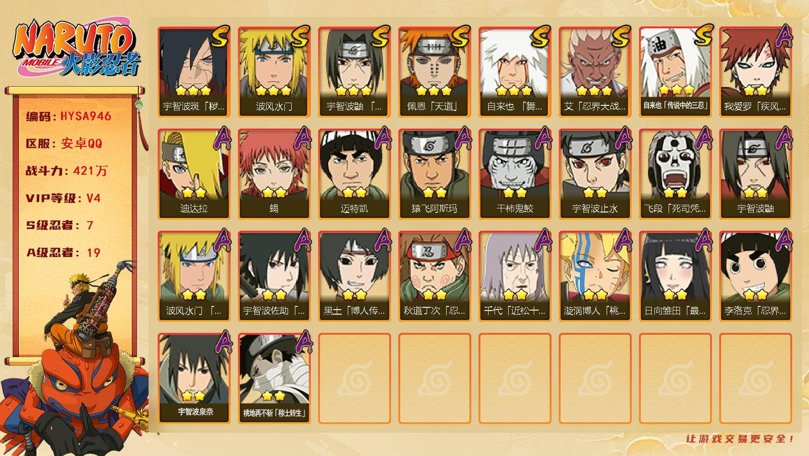Click the 猿飞阿斯玛 ninja portrait
The width and height of the screenshot is (809, 456).
point(435,174)
